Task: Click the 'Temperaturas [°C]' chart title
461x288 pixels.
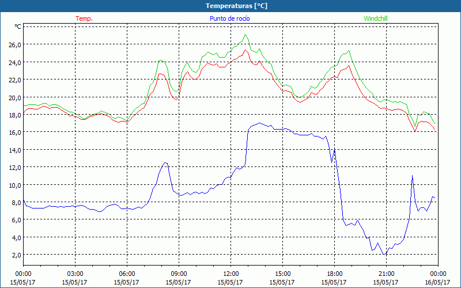Action: pyautogui.click(x=236, y=6)
